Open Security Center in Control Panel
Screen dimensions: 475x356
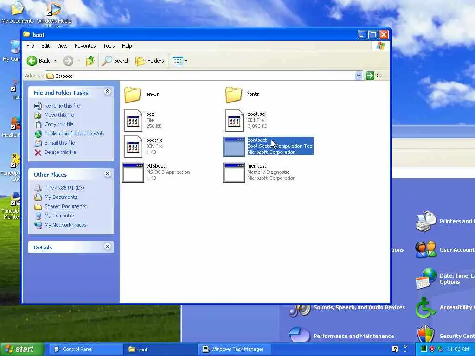445,336
